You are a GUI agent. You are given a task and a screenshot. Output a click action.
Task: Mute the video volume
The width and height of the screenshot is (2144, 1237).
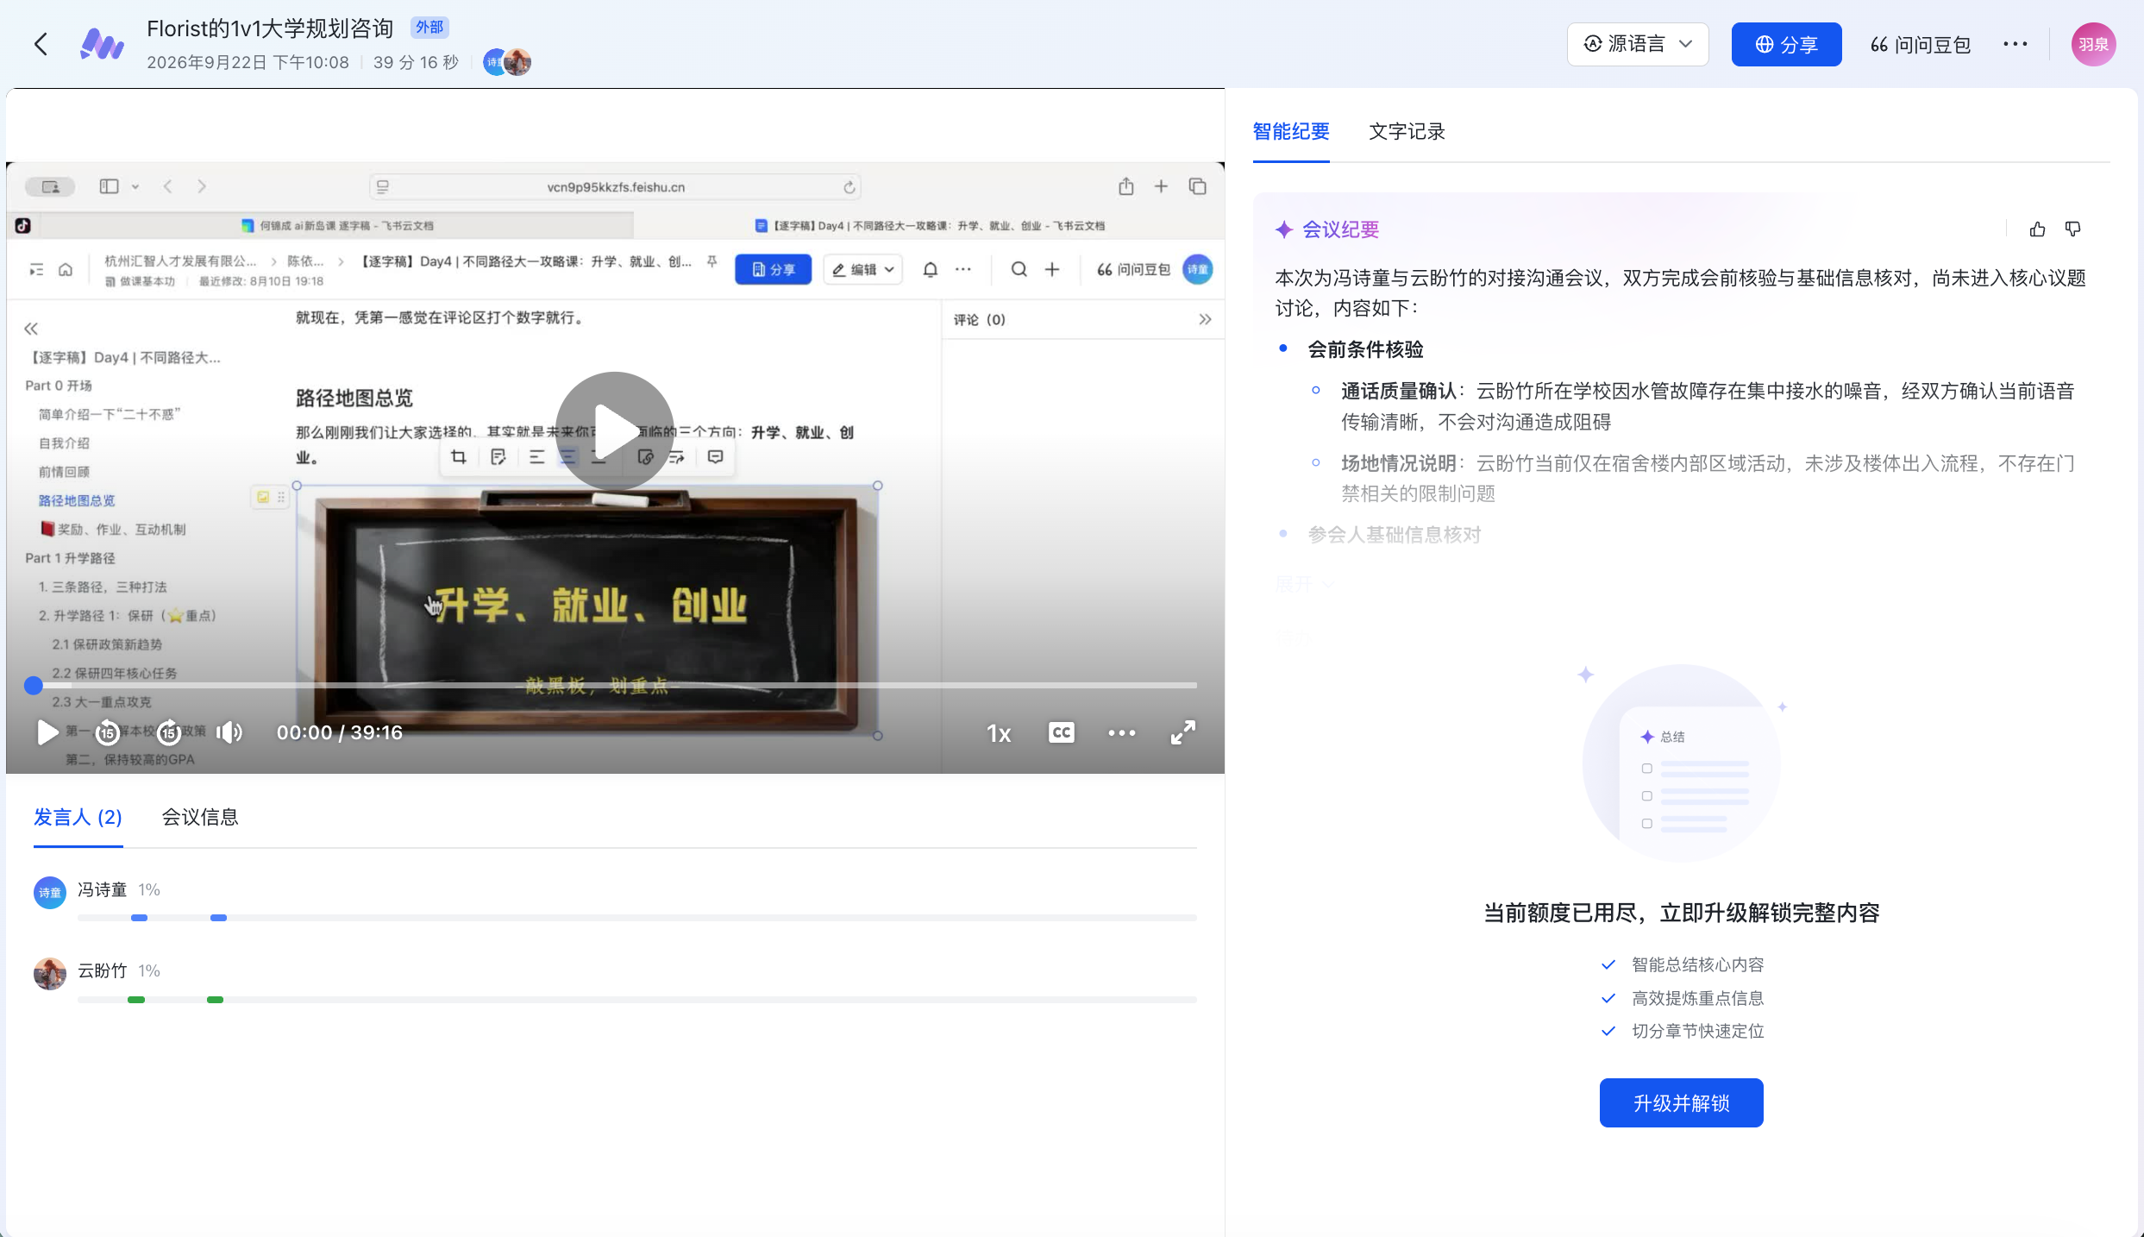click(x=229, y=732)
